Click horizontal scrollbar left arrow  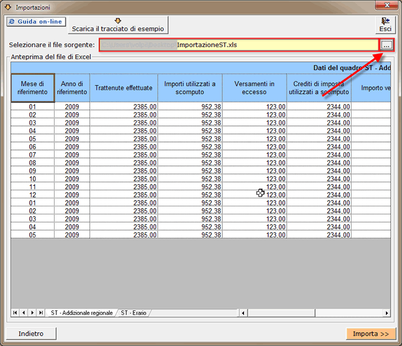pos(243,313)
